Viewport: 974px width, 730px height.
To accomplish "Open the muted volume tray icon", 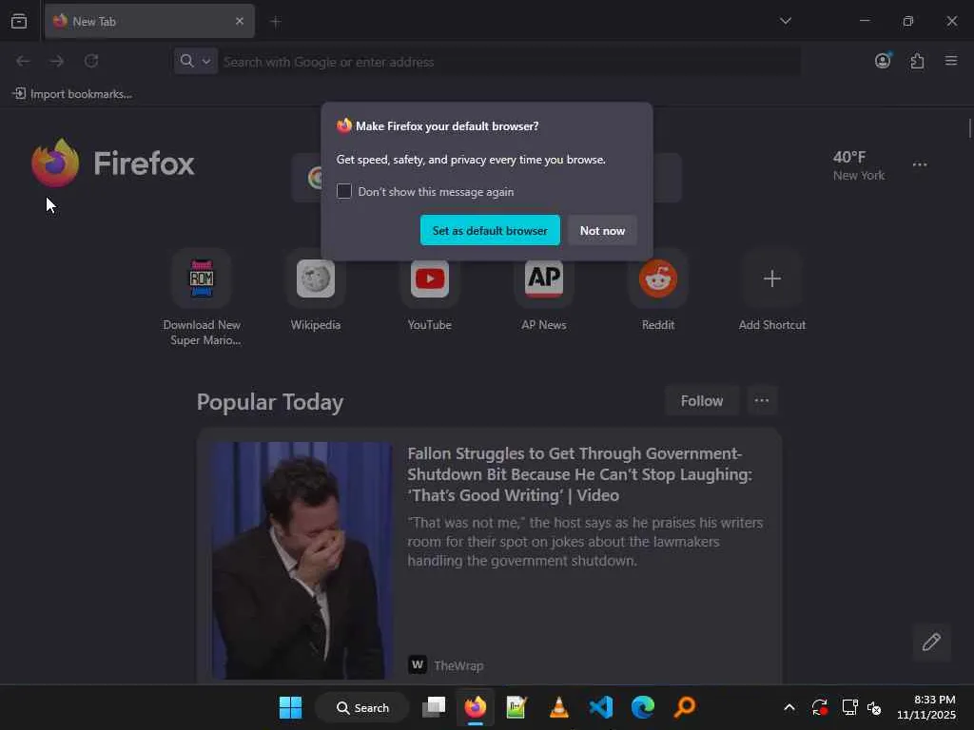I will [874, 707].
